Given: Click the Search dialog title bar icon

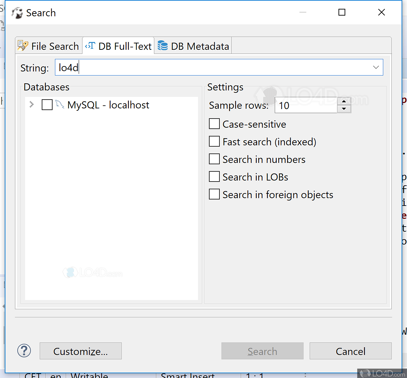Looking at the screenshot, I should point(17,12).
